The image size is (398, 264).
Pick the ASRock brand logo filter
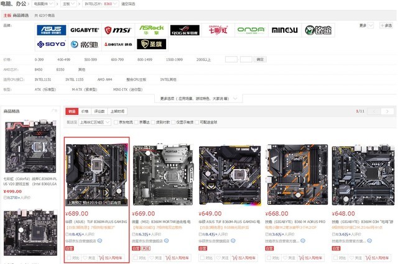(x=151, y=30)
